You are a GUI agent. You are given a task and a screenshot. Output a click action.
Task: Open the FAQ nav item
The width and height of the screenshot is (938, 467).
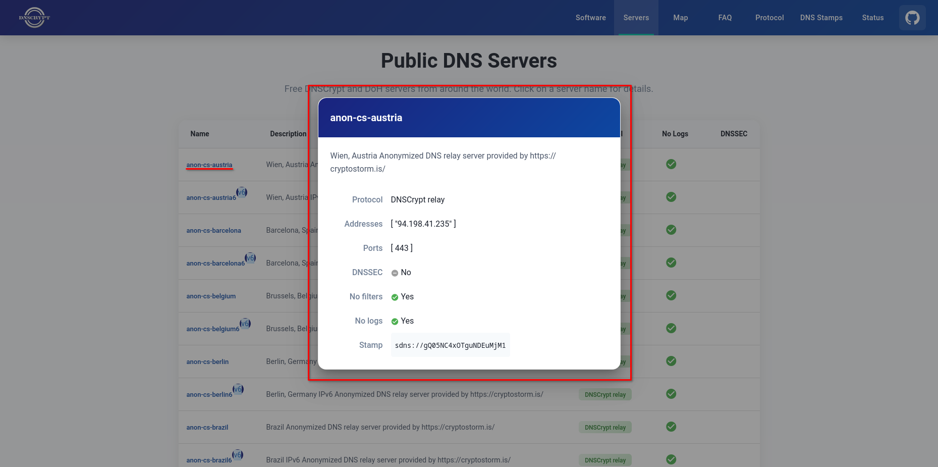click(x=725, y=18)
